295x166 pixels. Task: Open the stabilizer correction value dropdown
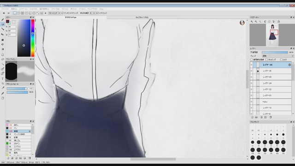click(92, 13)
